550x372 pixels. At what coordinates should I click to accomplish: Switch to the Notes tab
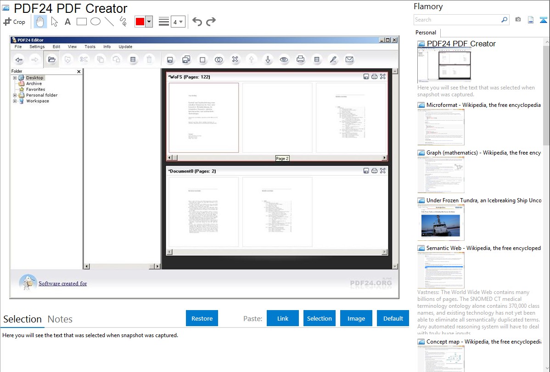click(x=60, y=319)
